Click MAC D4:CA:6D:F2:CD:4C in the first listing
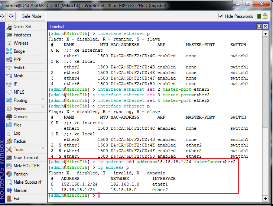 coord(133,56)
